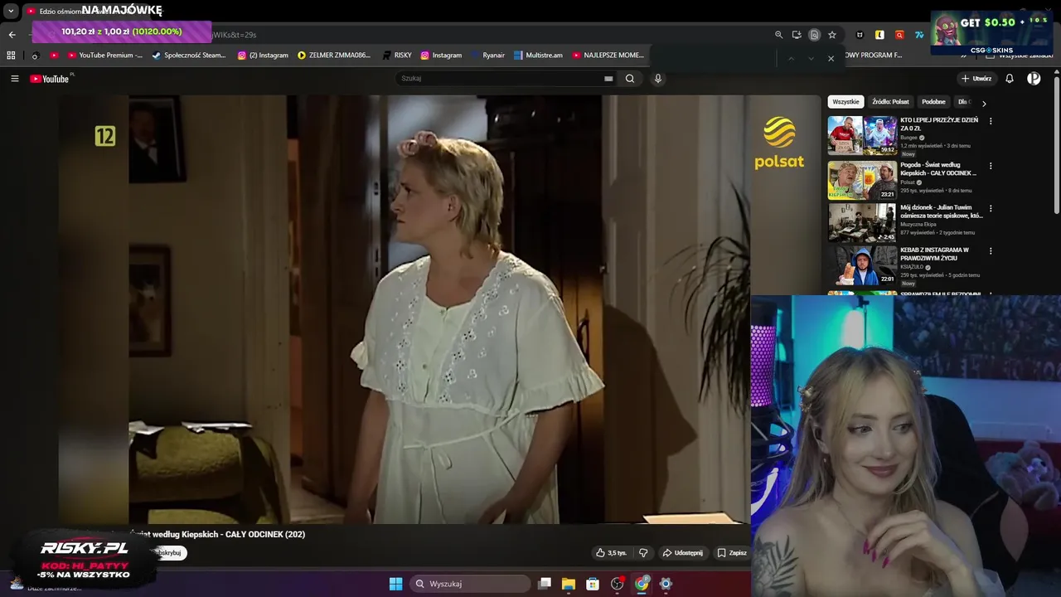
Task: Open YouTube Premium bookmark
Action: click(x=105, y=56)
